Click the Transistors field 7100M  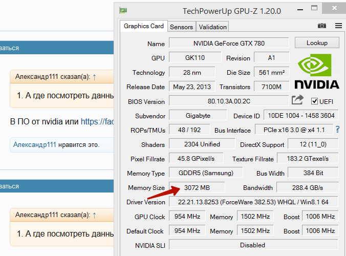pos(271,87)
